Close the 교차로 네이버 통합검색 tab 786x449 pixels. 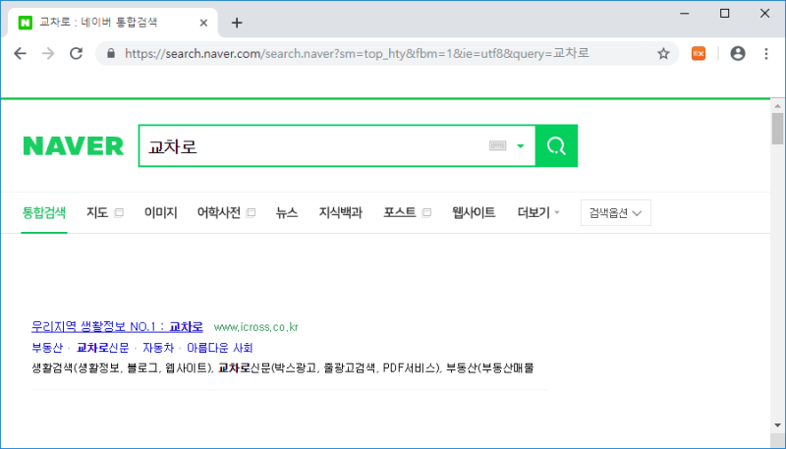pyautogui.click(x=203, y=23)
